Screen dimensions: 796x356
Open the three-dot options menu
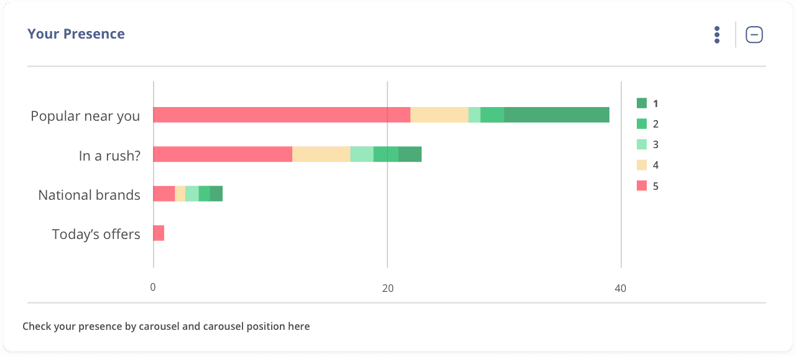(x=717, y=35)
